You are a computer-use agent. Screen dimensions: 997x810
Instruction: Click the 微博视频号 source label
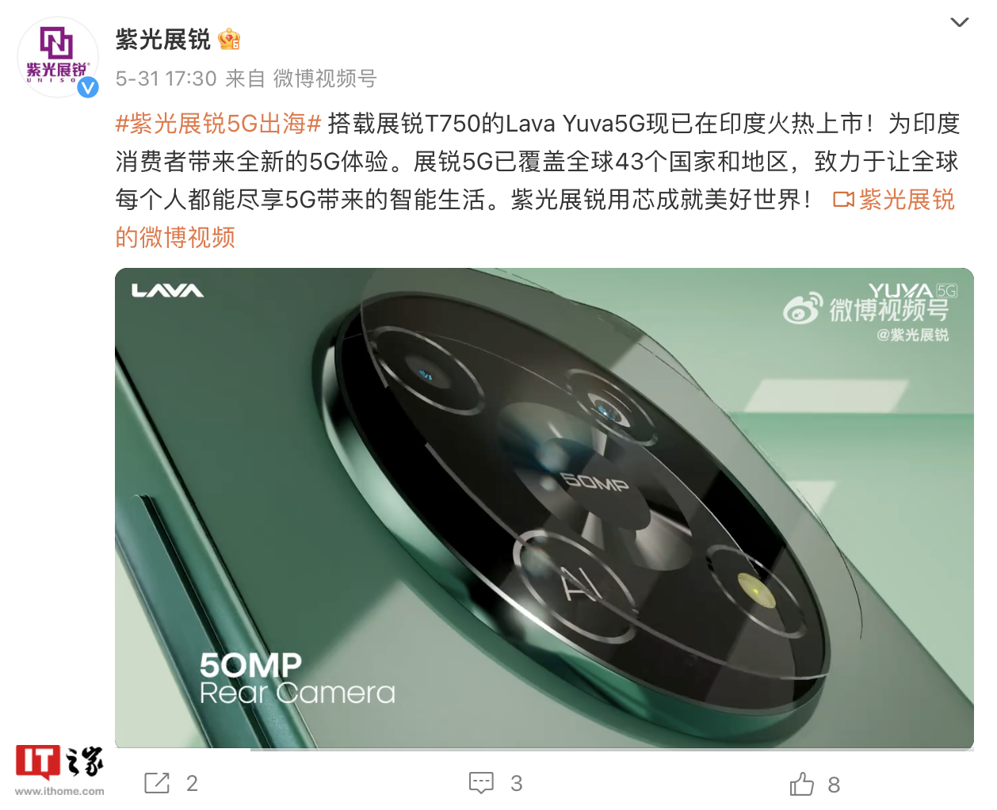(325, 78)
